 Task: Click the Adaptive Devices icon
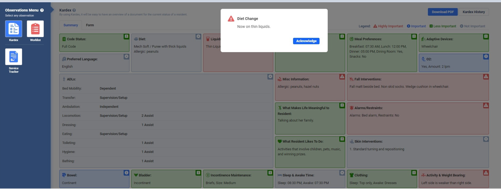coord(423,39)
